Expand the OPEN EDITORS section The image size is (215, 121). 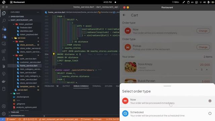[x=17, y=16]
